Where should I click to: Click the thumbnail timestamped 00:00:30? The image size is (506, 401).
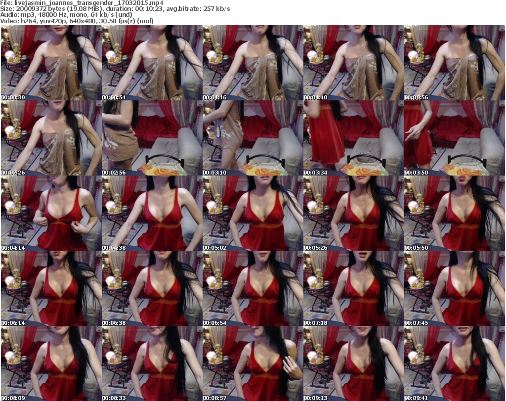click(x=51, y=63)
